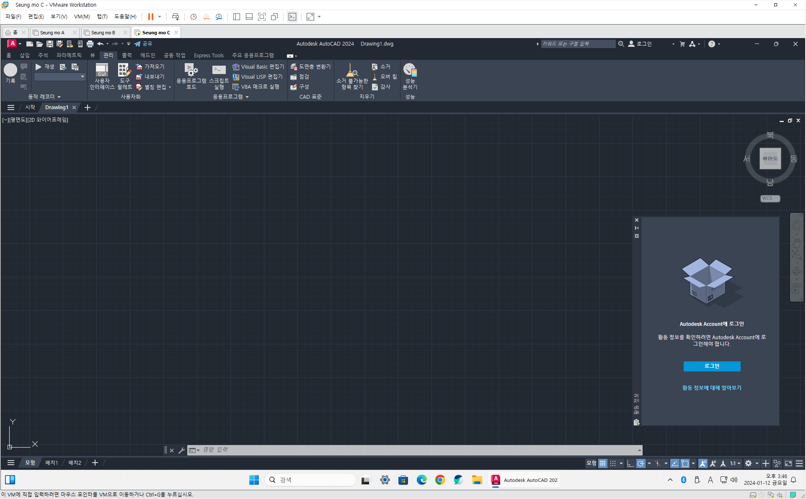Switch to the Express Tools ribbon tab

click(209, 55)
